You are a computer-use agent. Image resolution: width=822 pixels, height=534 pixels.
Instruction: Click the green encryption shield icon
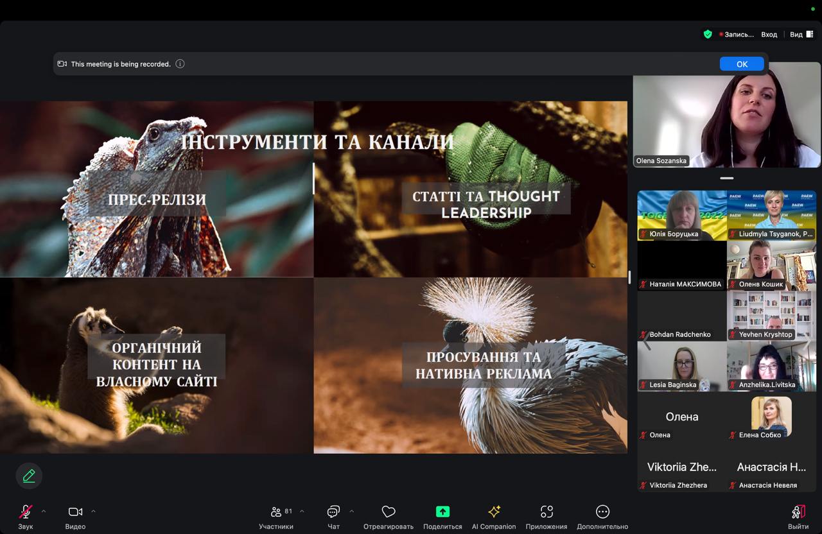708,35
